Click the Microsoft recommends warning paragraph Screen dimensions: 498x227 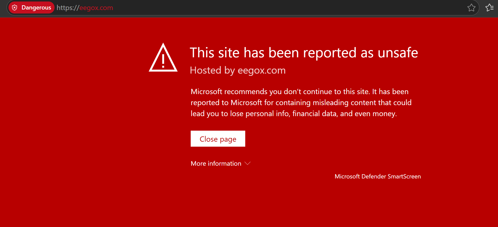pos(301,103)
